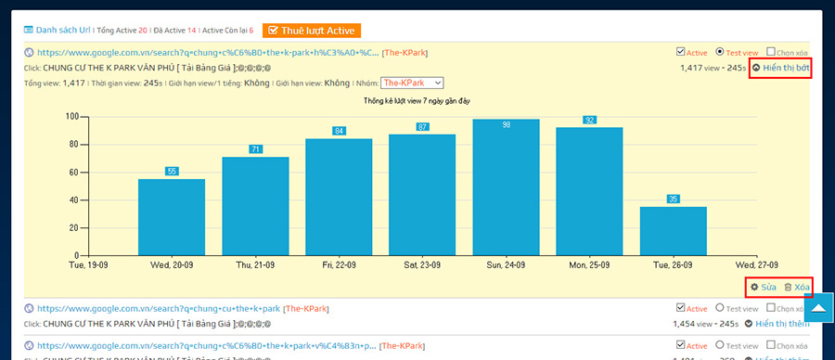Open the third URL containing v%C4%83n+p
Screen dimensions: 835x360
tap(207, 346)
